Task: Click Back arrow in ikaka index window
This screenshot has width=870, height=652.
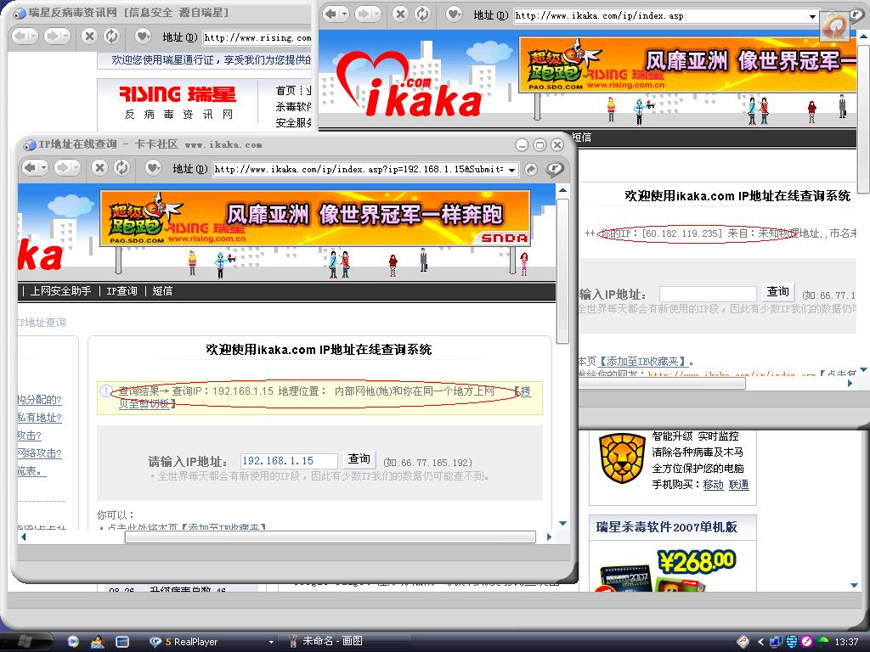Action: tap(330, 14)
